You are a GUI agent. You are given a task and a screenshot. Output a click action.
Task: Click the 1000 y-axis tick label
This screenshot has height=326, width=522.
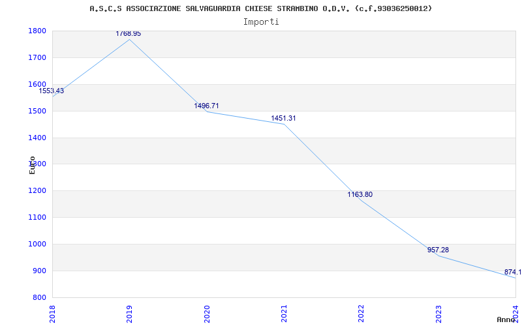pos(37,244)
